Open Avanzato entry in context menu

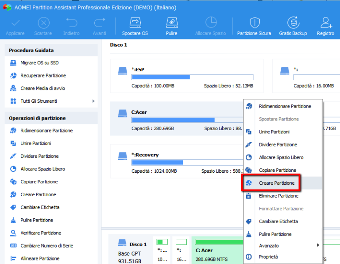[282, 246]
